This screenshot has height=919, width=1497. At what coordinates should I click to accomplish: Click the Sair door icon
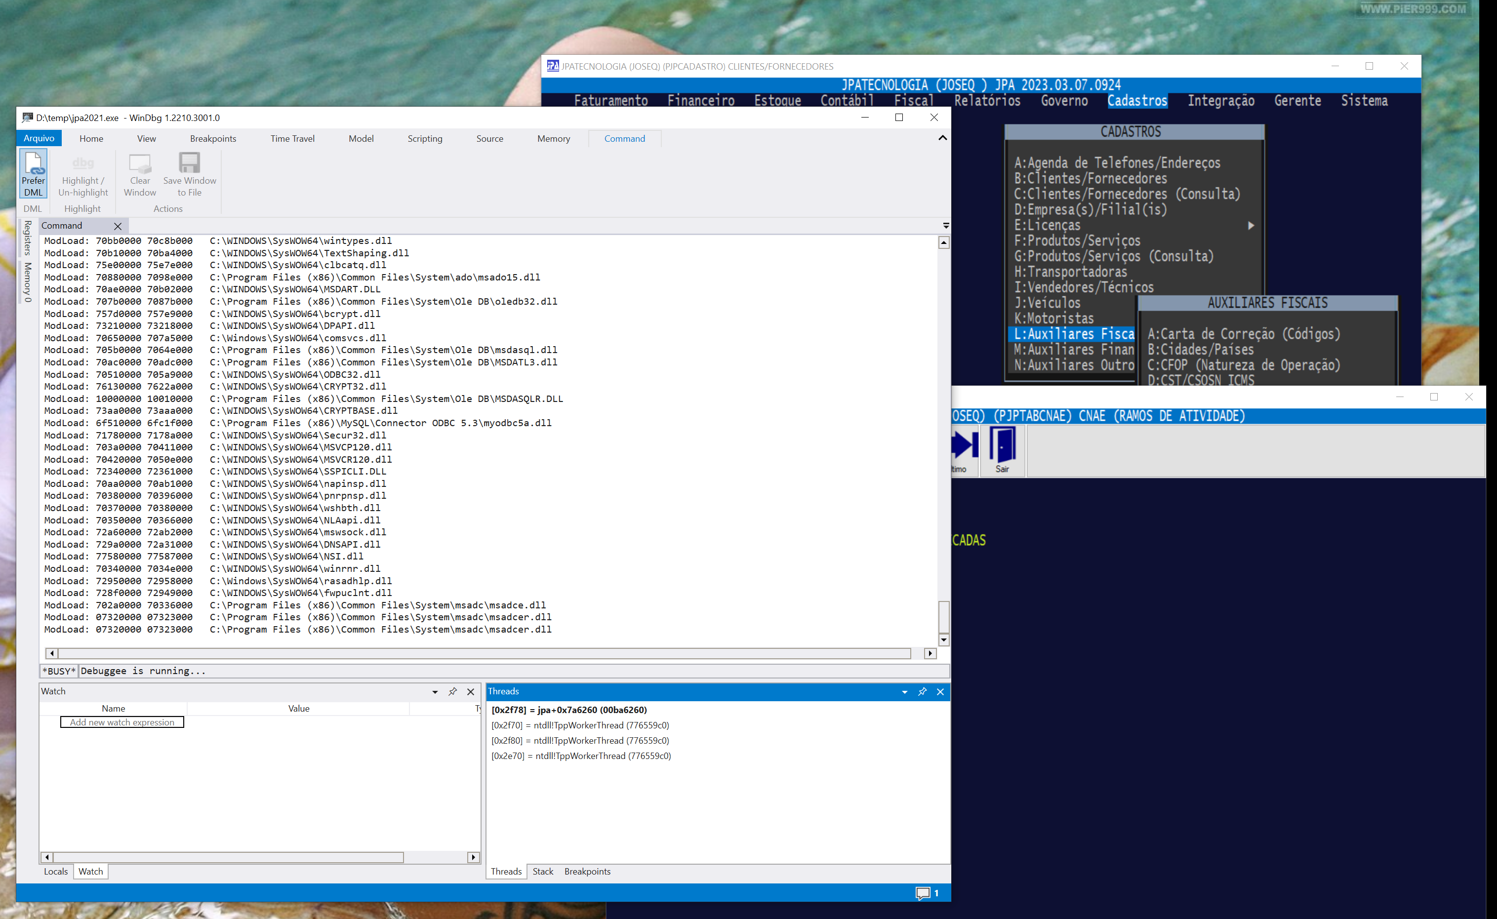pyautogui.click(x=1002, y=445)
